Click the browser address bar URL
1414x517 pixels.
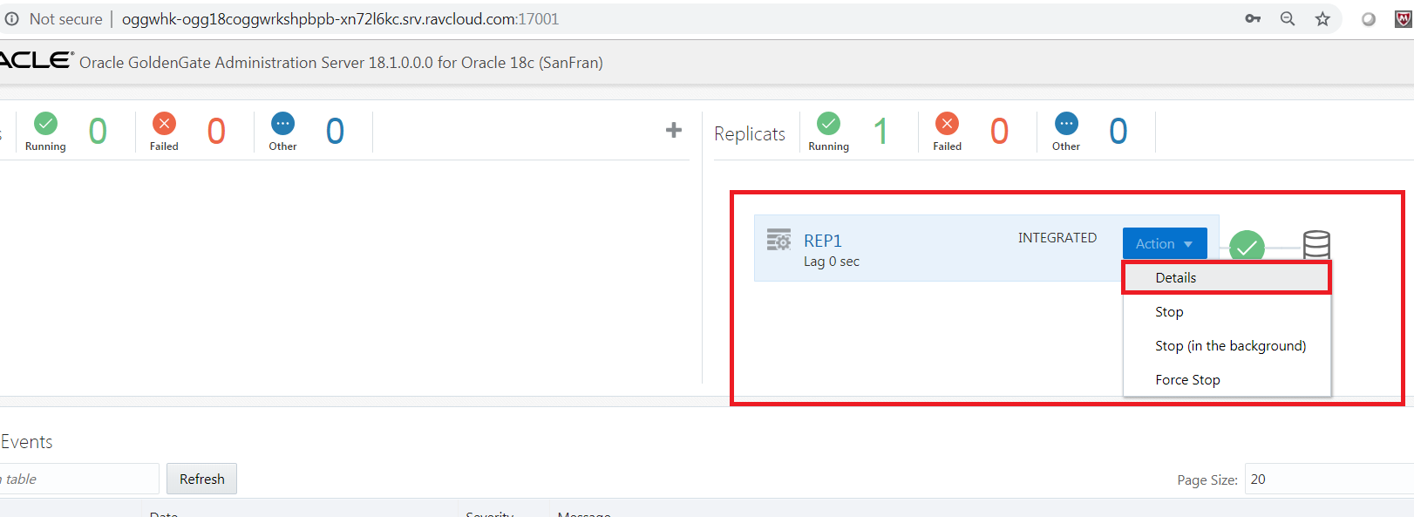[340, 19]
